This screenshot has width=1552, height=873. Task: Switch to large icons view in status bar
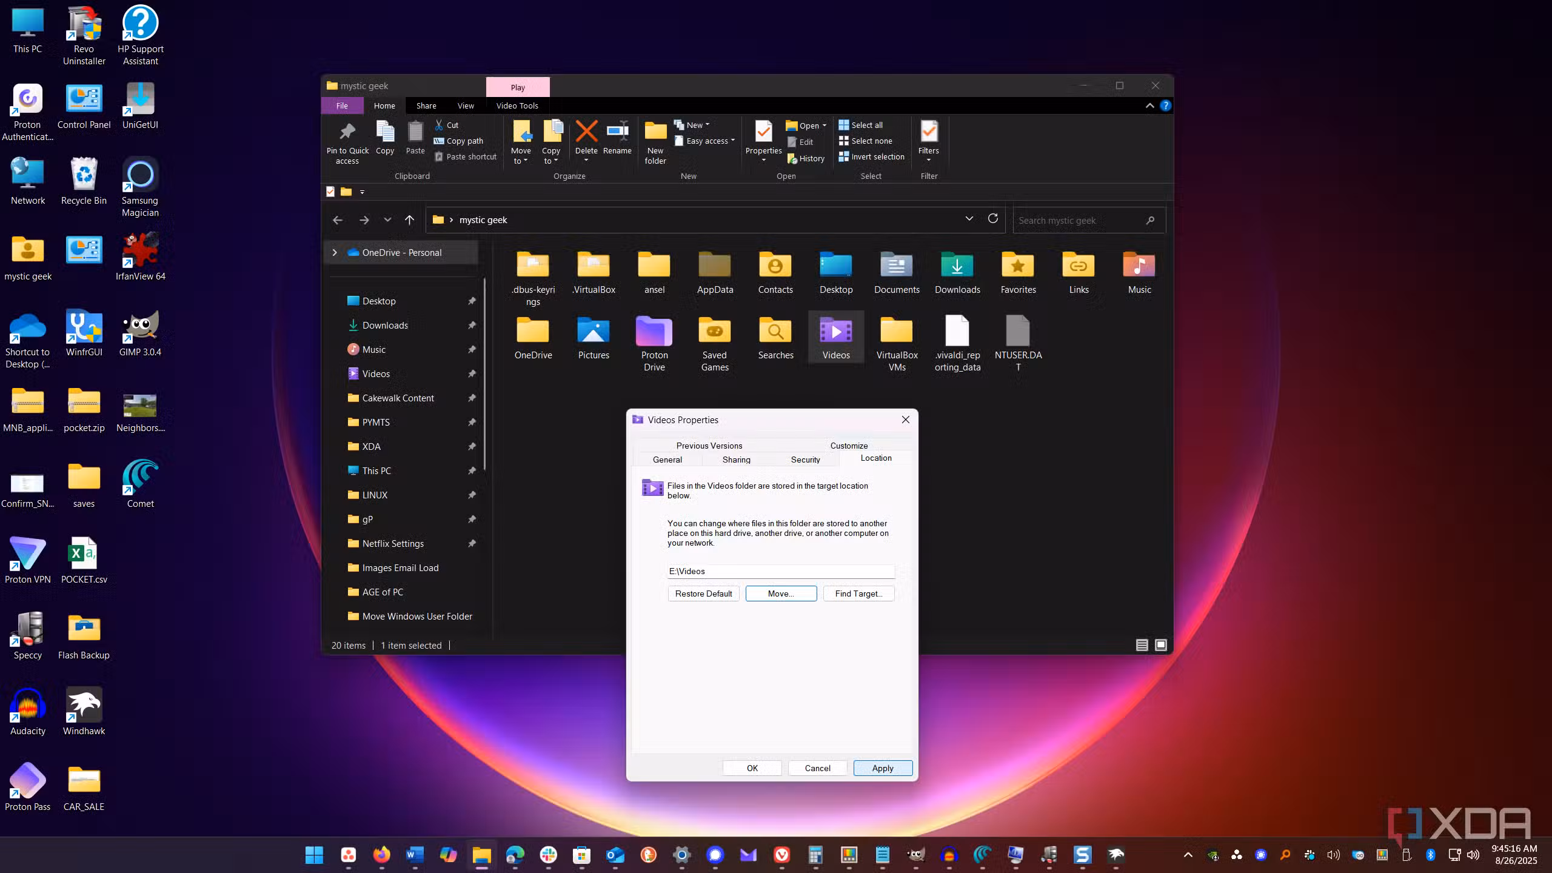1161,645
